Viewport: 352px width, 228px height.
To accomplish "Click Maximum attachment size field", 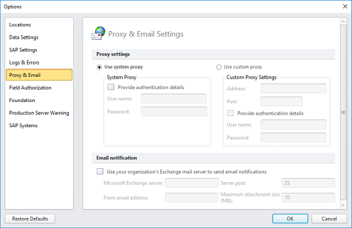I will tap(308, 198).
